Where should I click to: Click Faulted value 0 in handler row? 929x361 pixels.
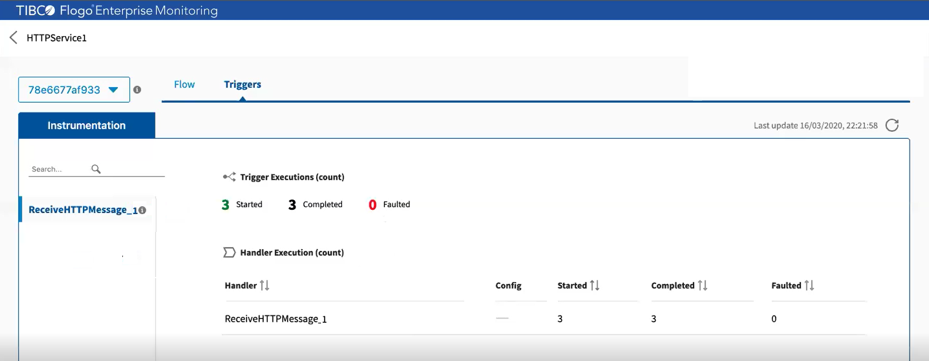click(774, 319)
